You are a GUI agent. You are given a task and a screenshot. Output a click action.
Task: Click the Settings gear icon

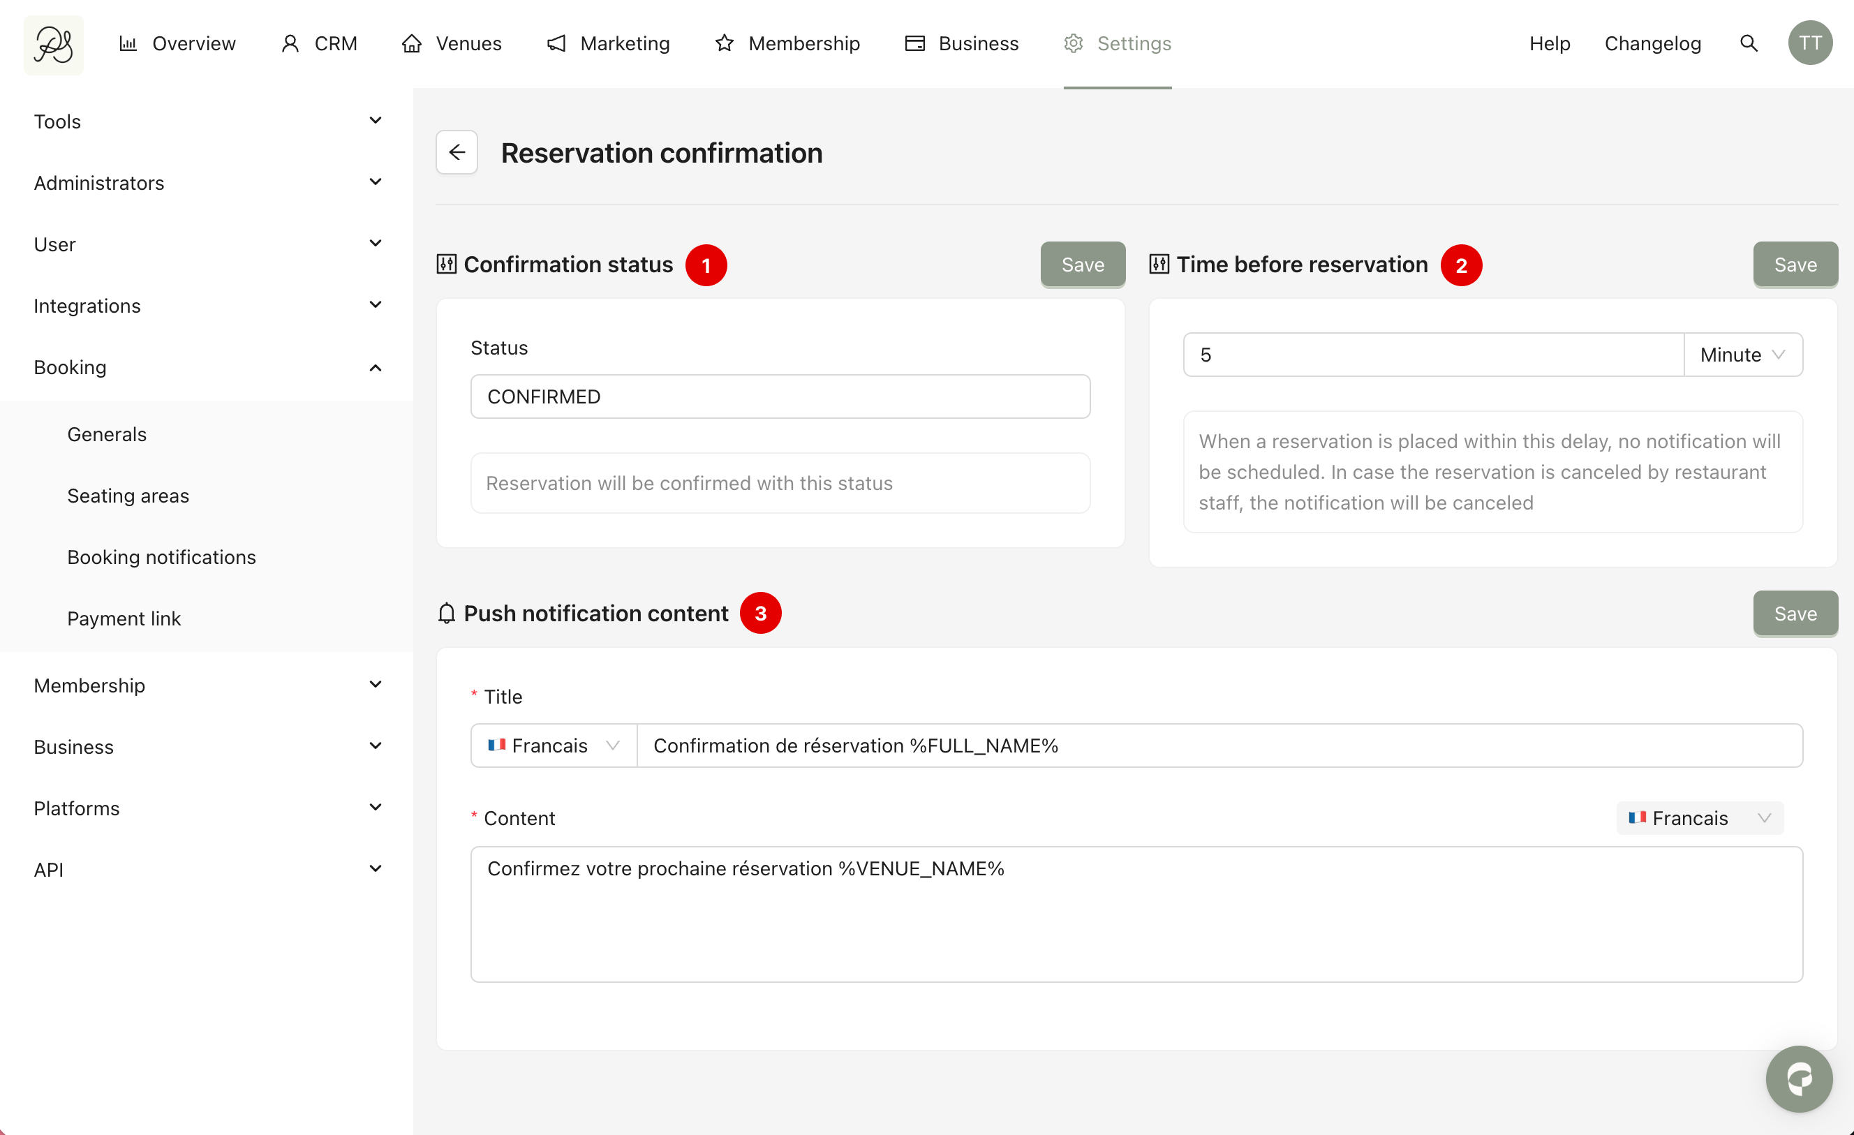pyautogui.click(x=1073, y=44)
